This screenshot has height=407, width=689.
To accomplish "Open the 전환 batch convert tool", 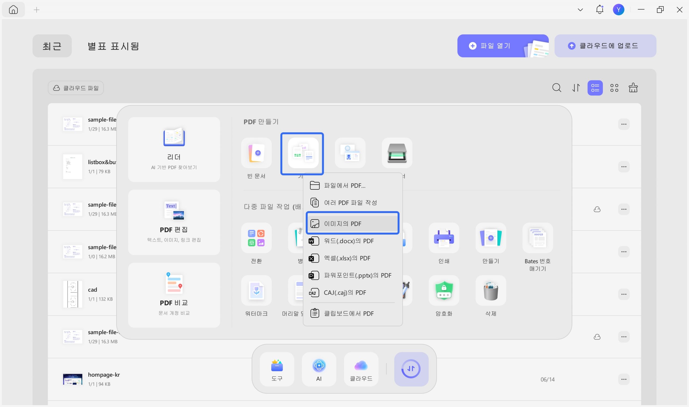I will (x=256, y=238).
